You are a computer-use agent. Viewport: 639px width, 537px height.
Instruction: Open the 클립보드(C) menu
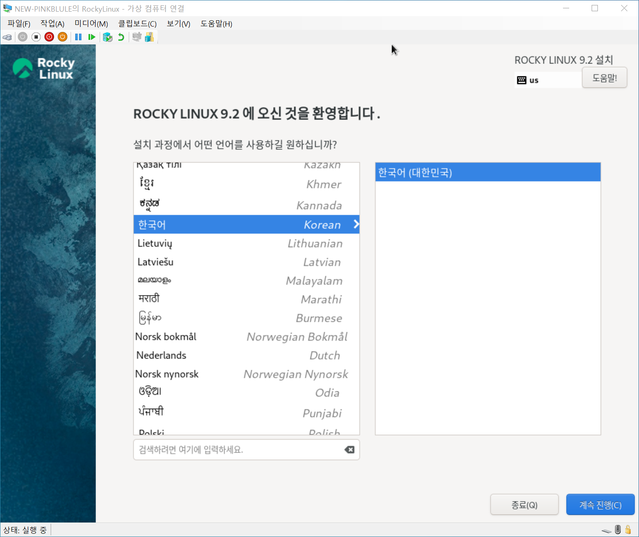click(138, 24)
